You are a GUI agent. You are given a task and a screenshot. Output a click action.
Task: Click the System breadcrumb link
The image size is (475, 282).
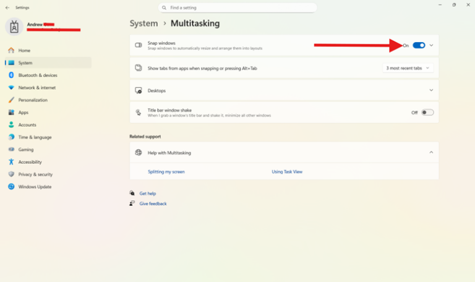pos(143,23)
